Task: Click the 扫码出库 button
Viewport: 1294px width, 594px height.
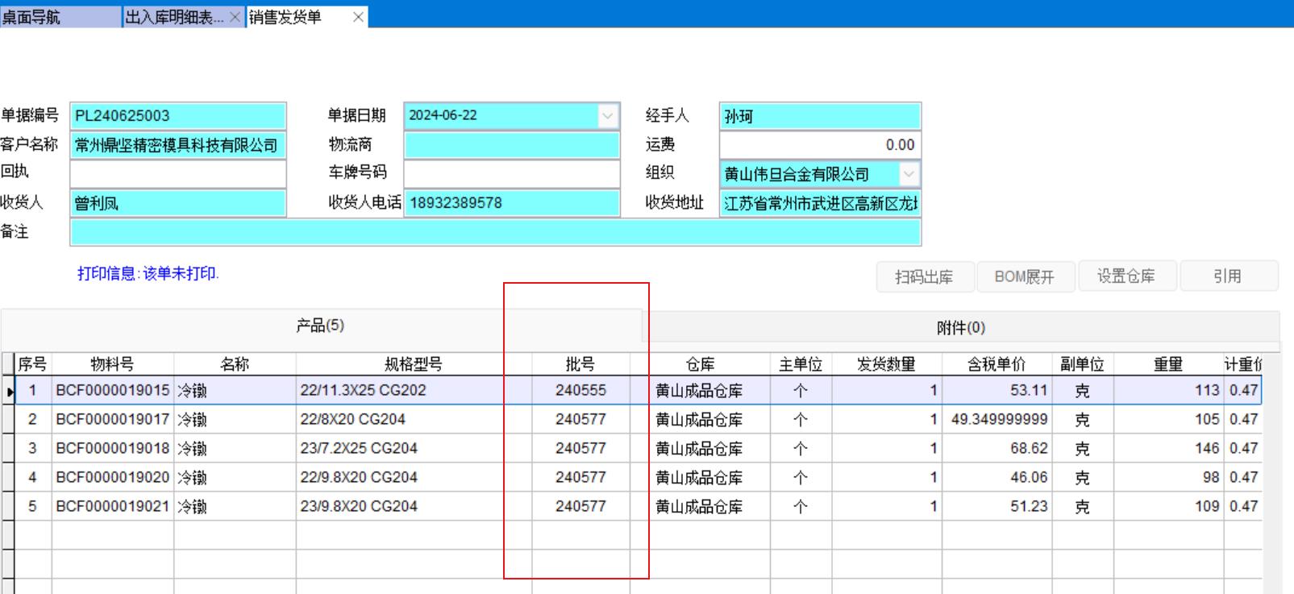Action: 924,276
